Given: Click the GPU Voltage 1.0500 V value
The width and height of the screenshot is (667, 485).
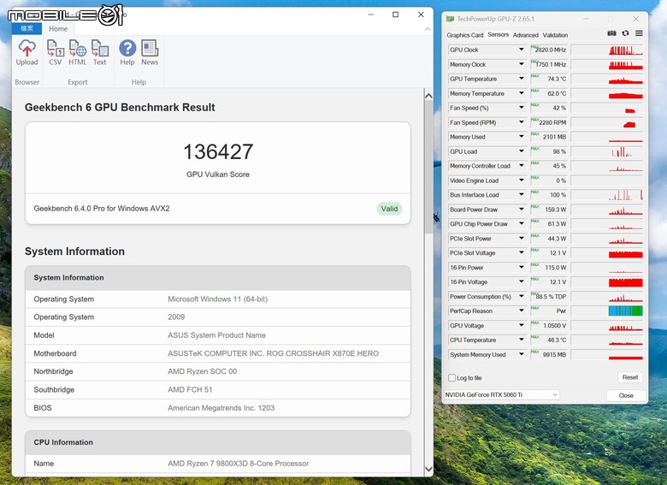Looking at the screenshot, I should pyautogui.click(x=555, y=325).
